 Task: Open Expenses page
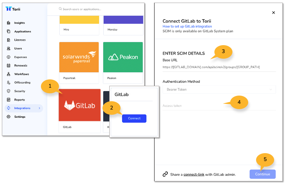coord(21,57)
